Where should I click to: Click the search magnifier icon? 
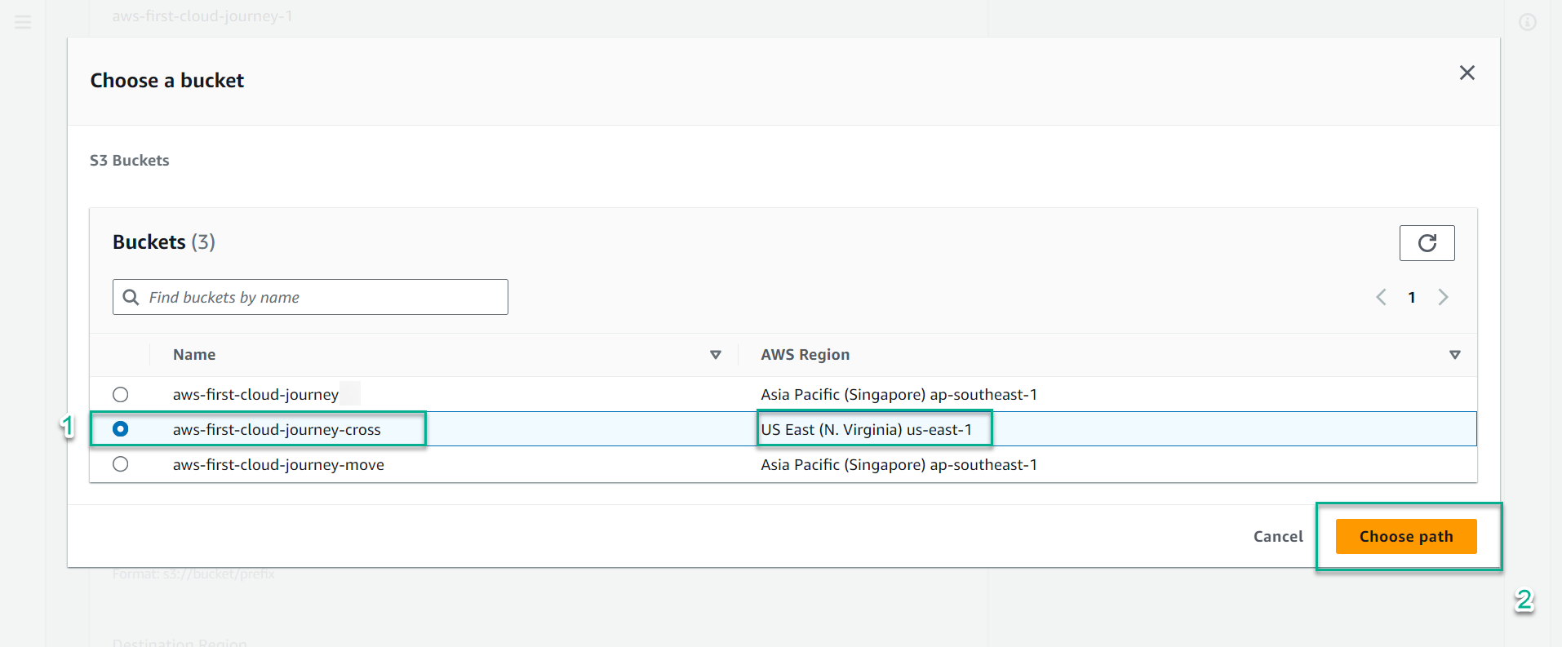131,297
